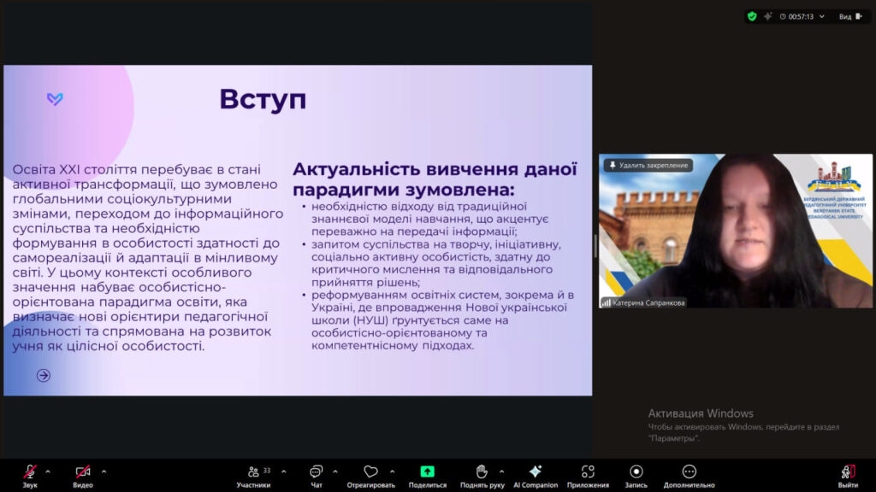
Task: Open the Чат chat panel
Action: click(x=316, y=472)
